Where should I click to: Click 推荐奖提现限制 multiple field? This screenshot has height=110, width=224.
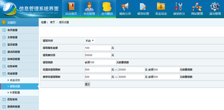click(x=167, y=77)
